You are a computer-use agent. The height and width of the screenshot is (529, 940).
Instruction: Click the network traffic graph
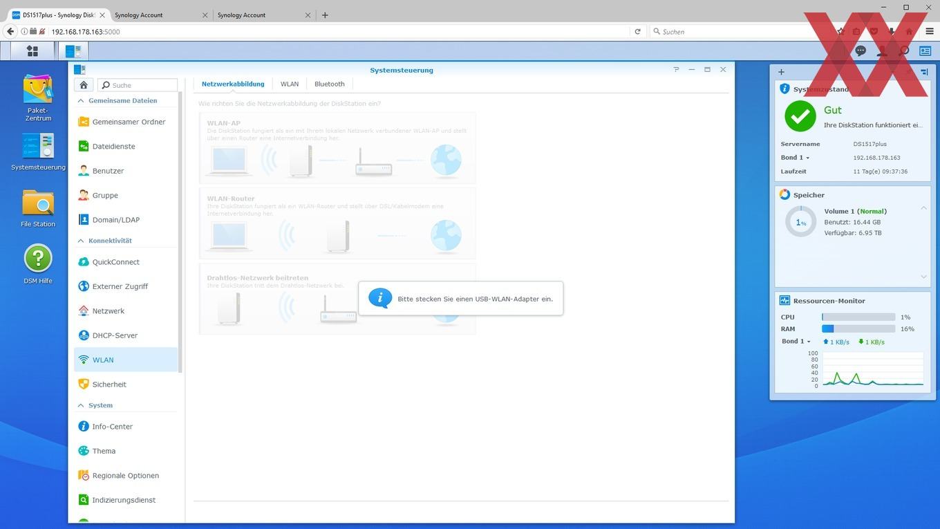(x=872, y=369)
